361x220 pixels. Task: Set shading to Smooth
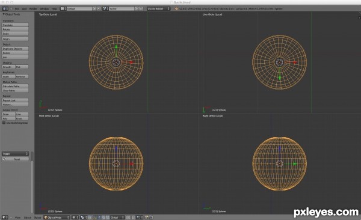[8, 67]
